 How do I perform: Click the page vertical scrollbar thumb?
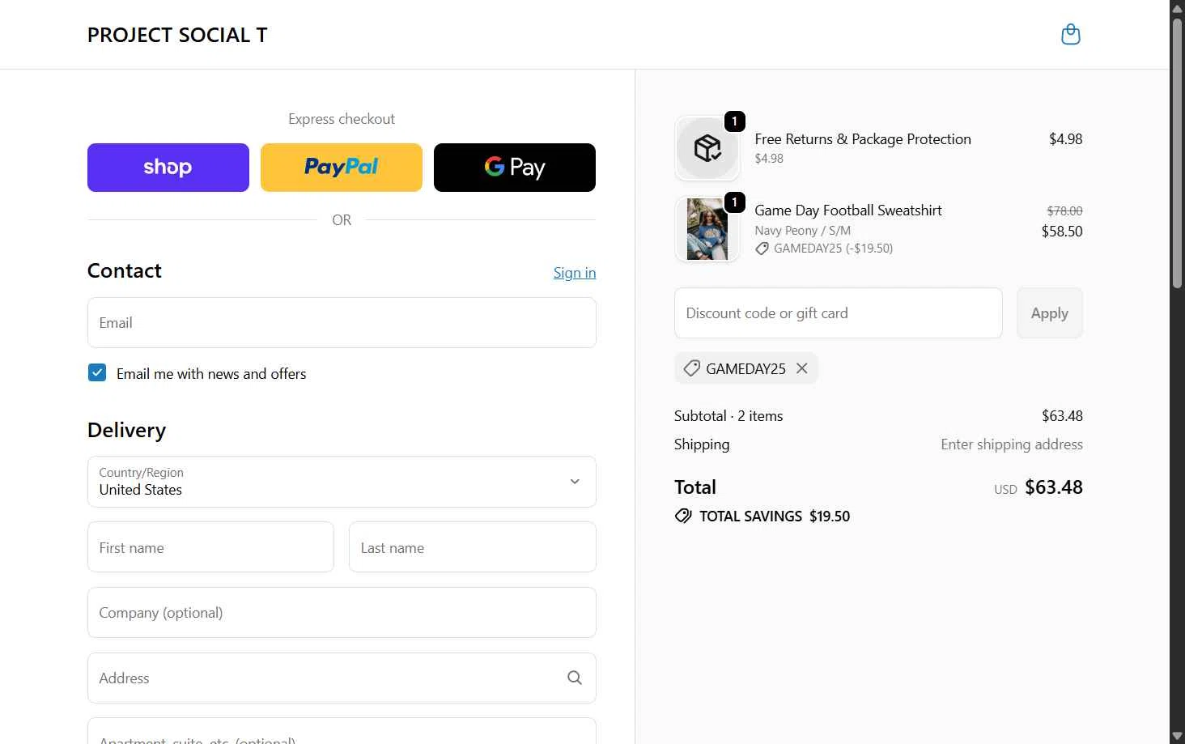(1178, 152)
